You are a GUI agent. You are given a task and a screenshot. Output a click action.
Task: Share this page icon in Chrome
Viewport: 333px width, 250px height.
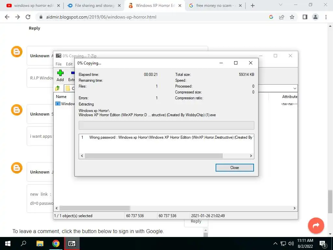click(x=282, y=17)
